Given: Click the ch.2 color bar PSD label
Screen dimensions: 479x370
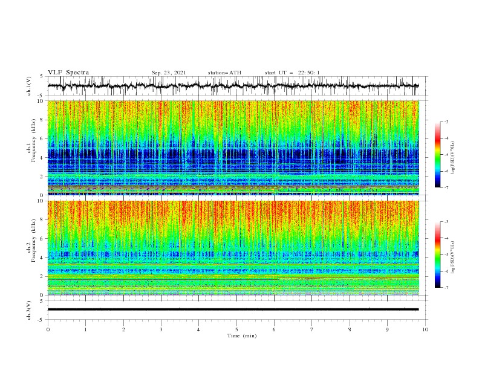Looking at the screenshot, I should pyautogui.click(x=452, y=258).
